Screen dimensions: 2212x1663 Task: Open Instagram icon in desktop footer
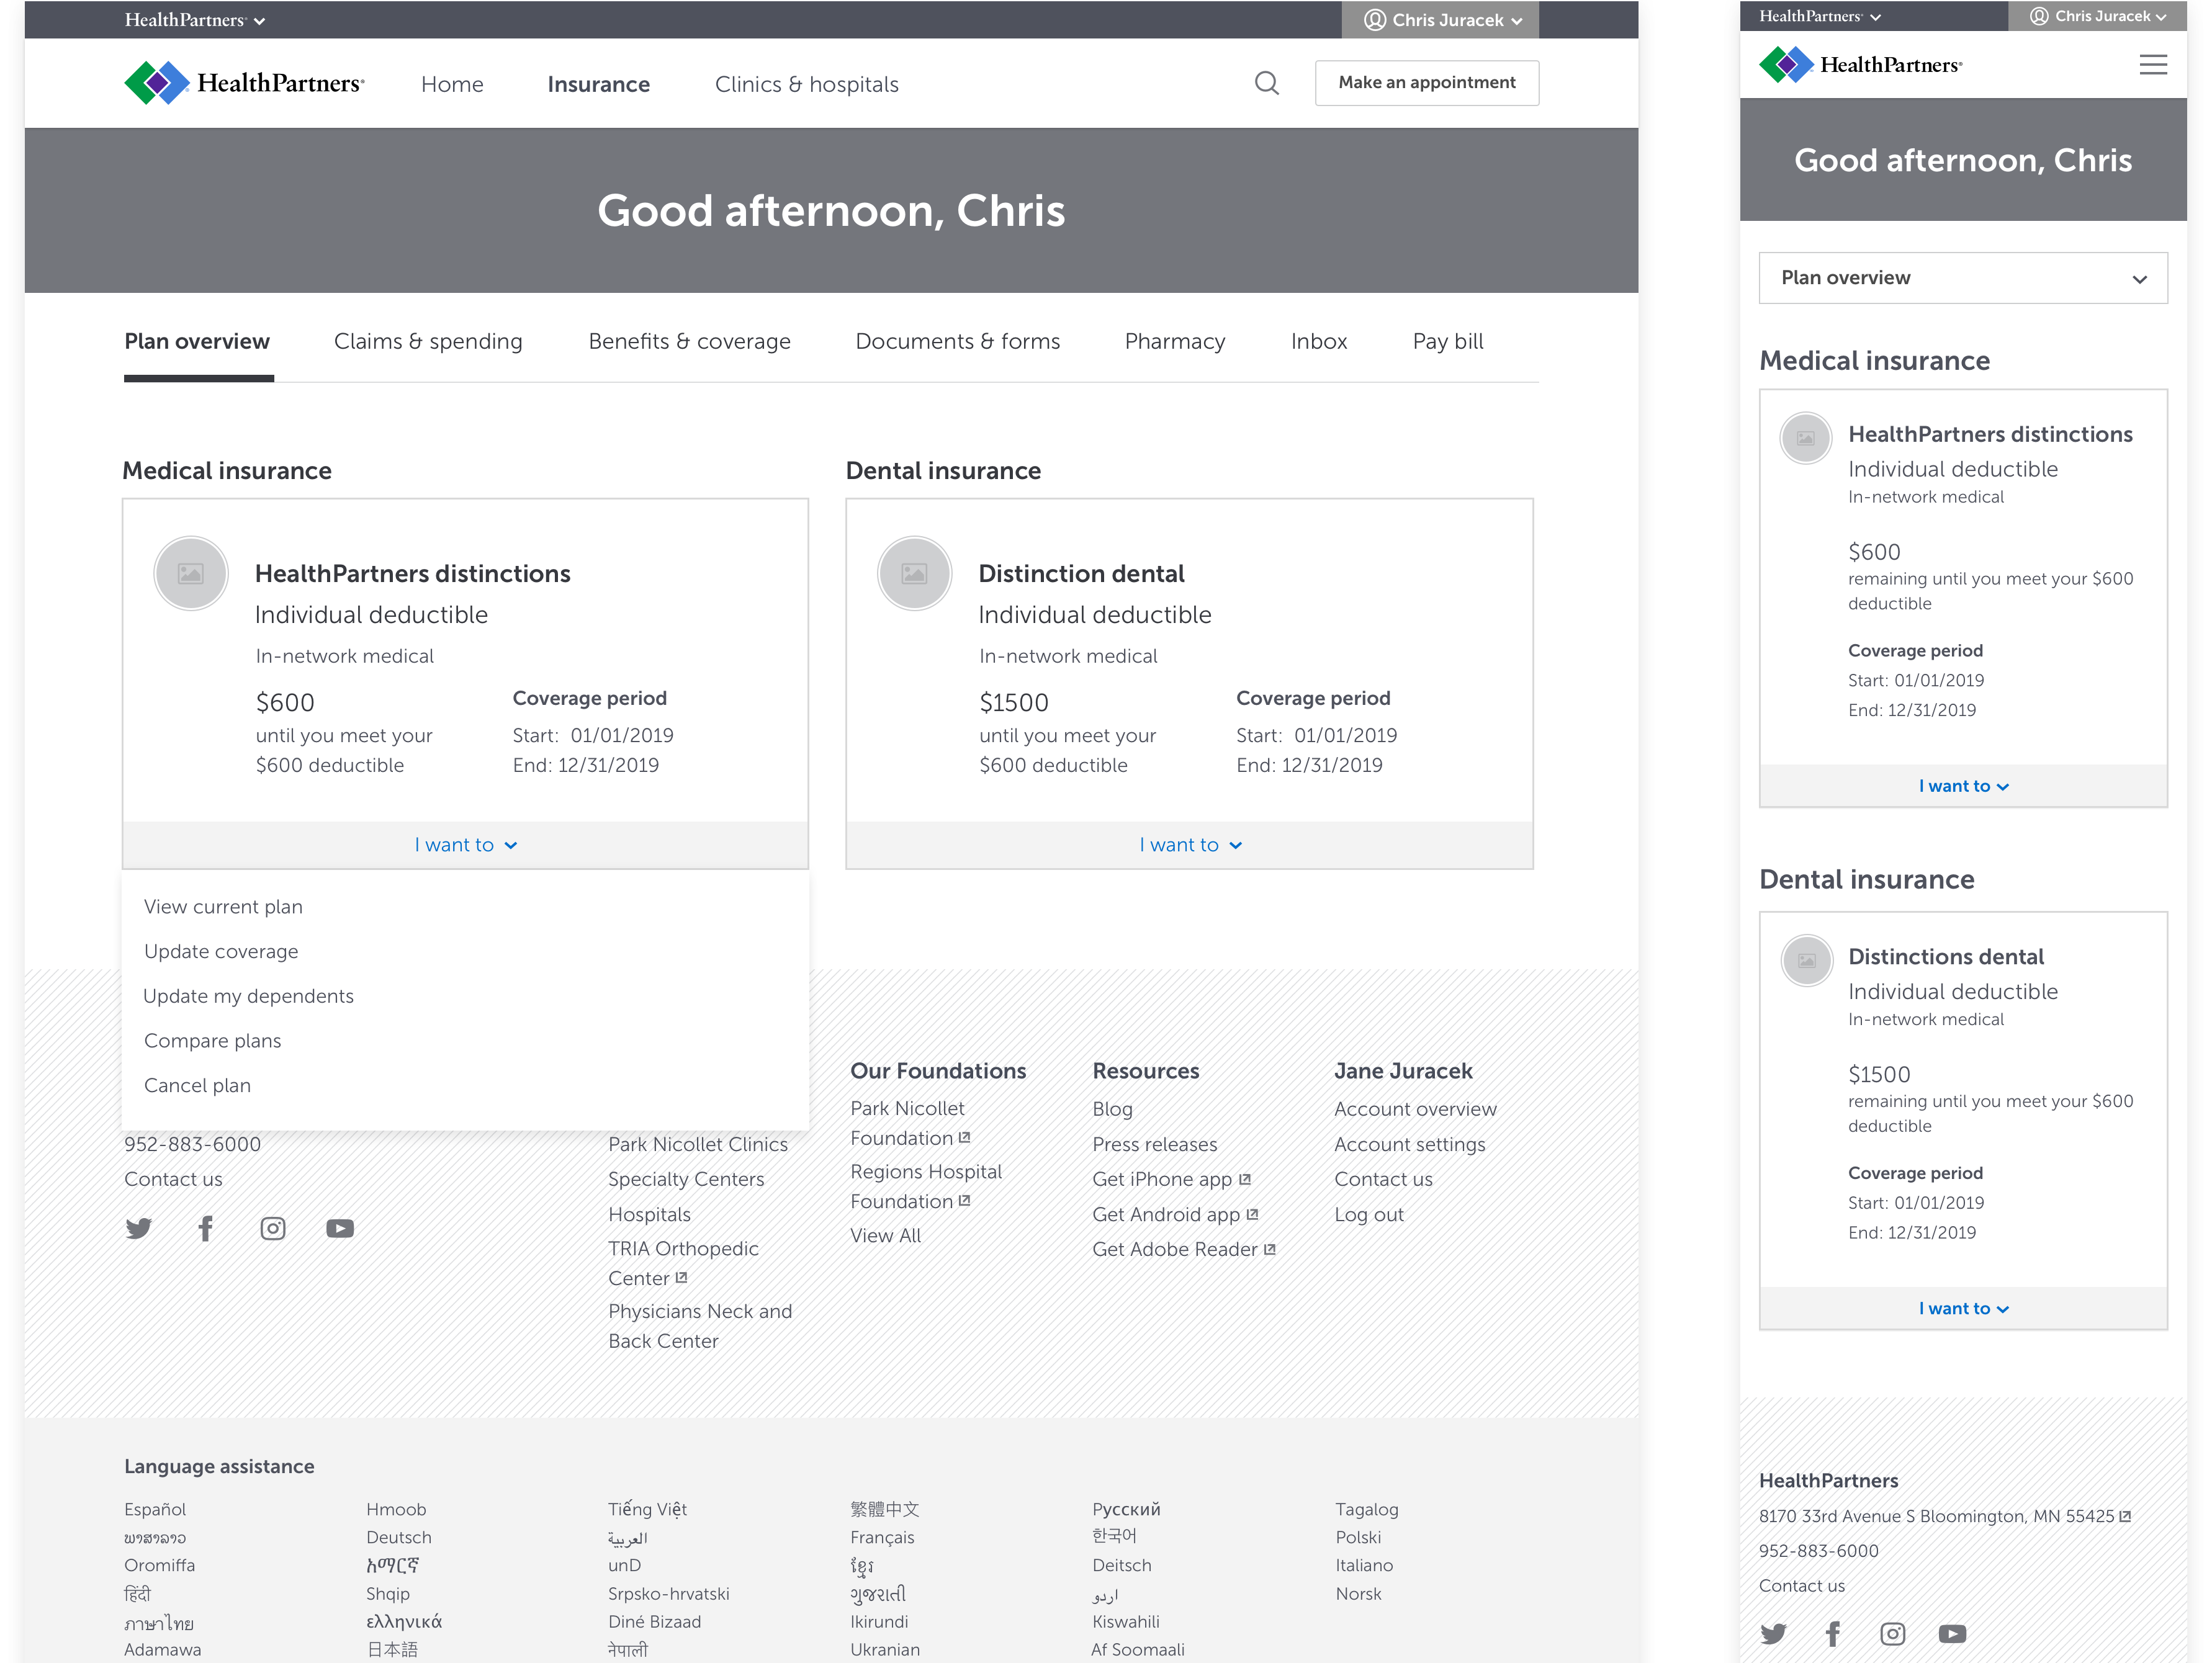click(x=273, y=1228)
